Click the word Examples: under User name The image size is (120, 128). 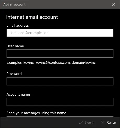(15, 63)
